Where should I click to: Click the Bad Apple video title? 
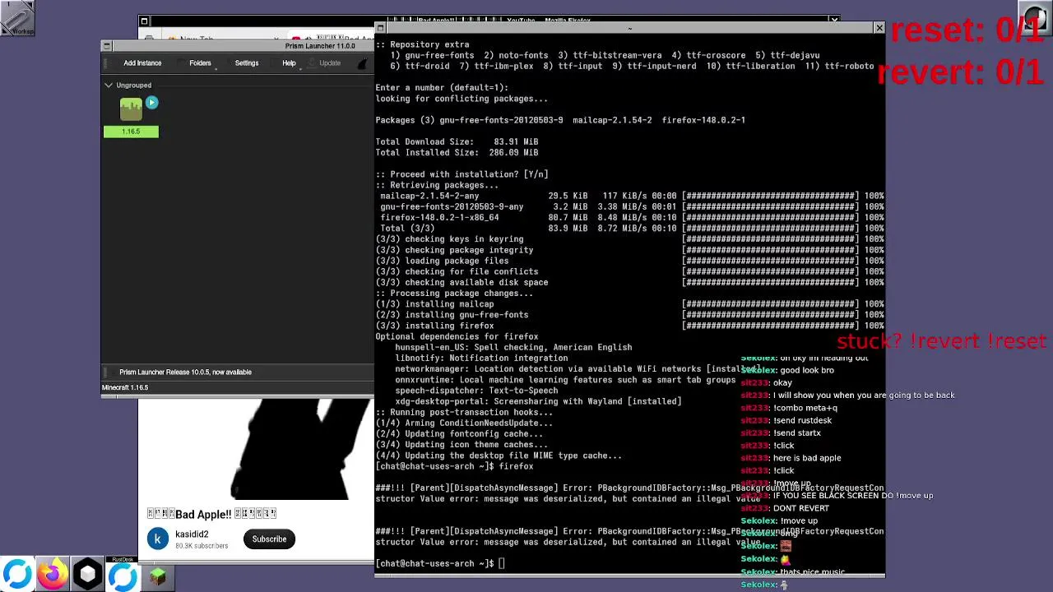[x=212, y=514]
